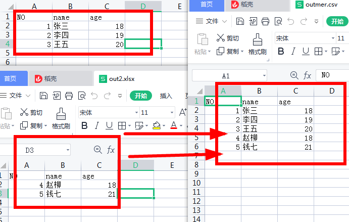Toggle Underline in out2.xlsx ribbon
The width and height of the screenshot is (349, 222).
point(109,126)
